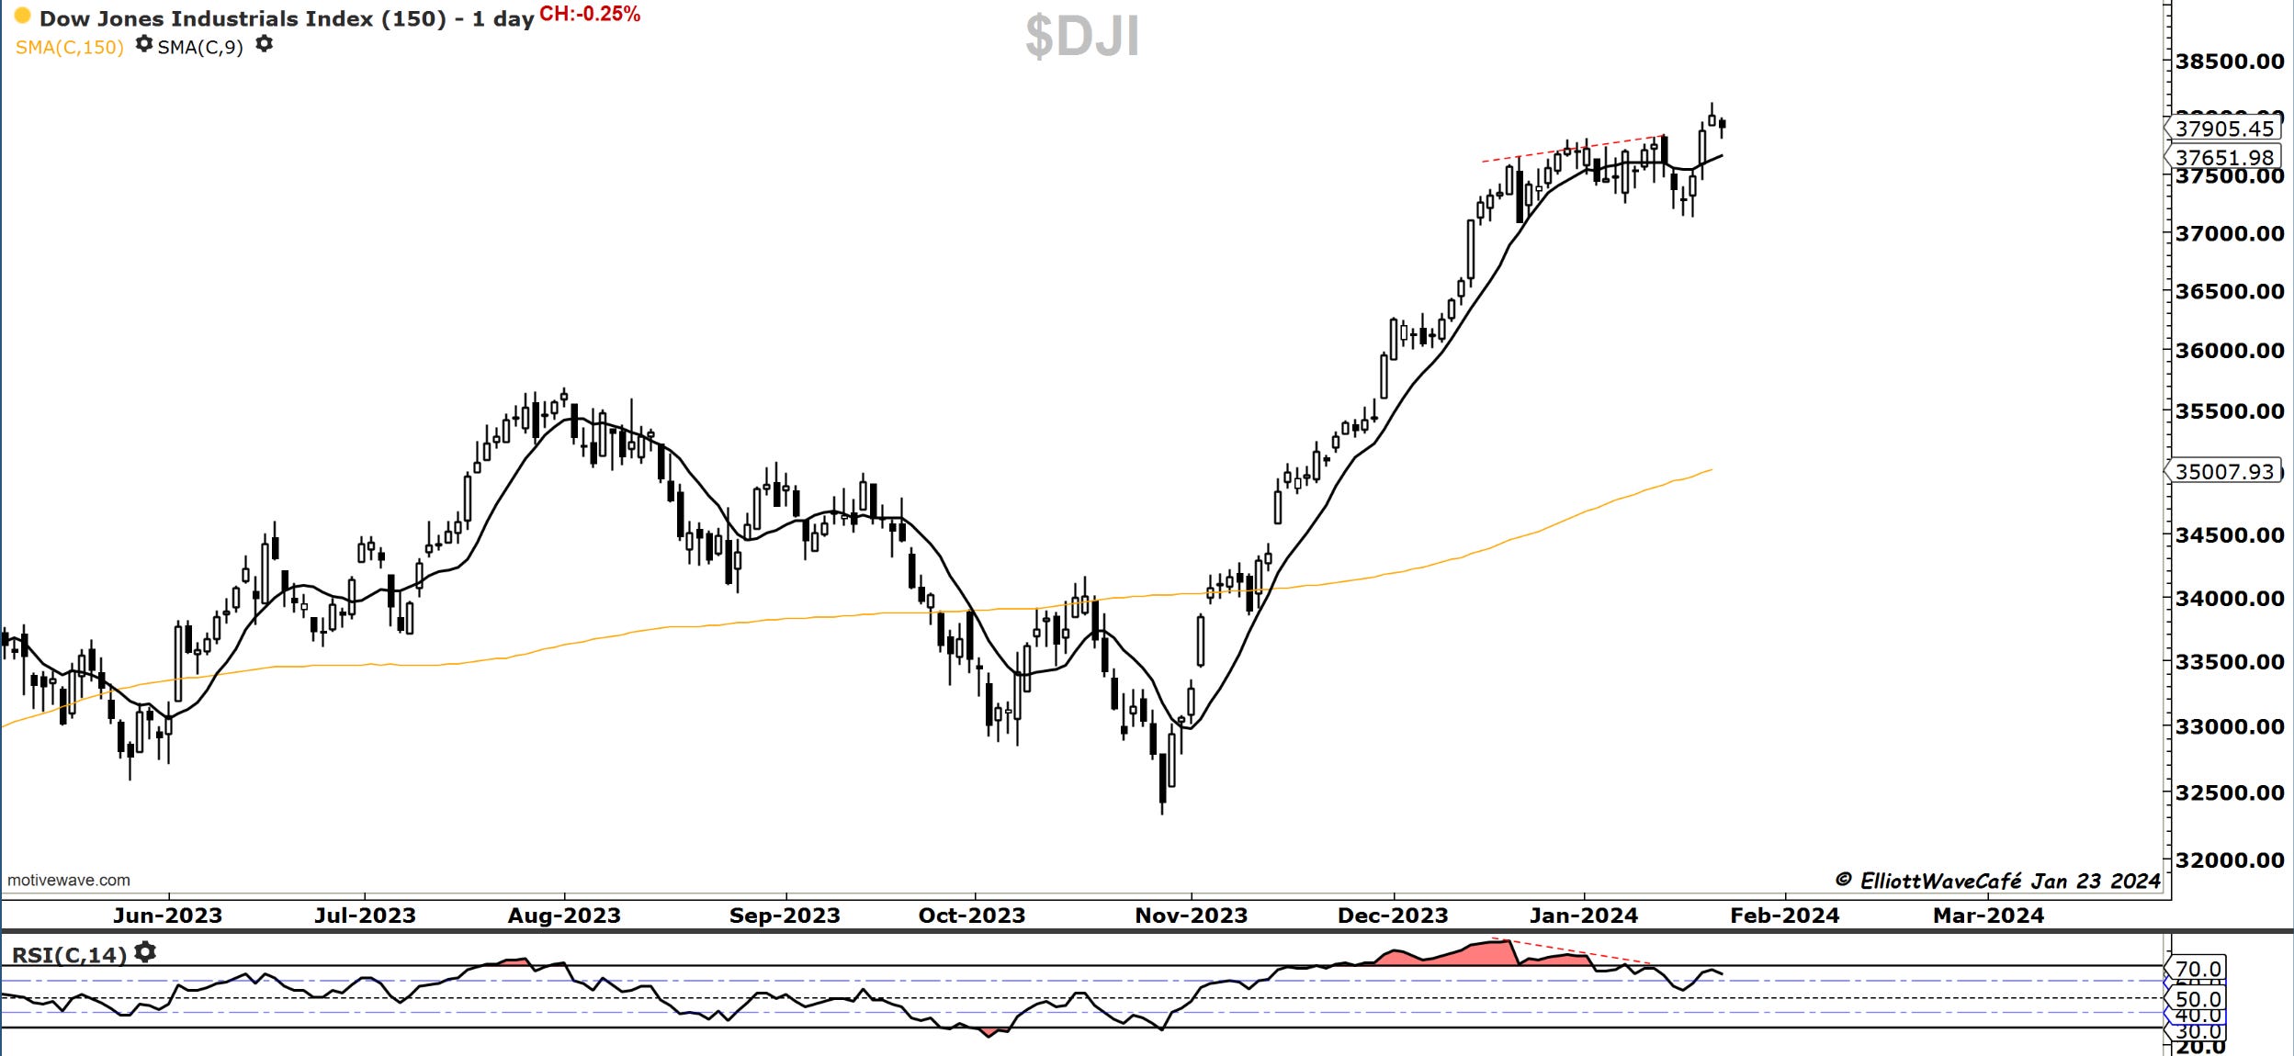Click the Jan-2024 date axis label
Screen dimensions: 2294x1056
click(1583, 916)
